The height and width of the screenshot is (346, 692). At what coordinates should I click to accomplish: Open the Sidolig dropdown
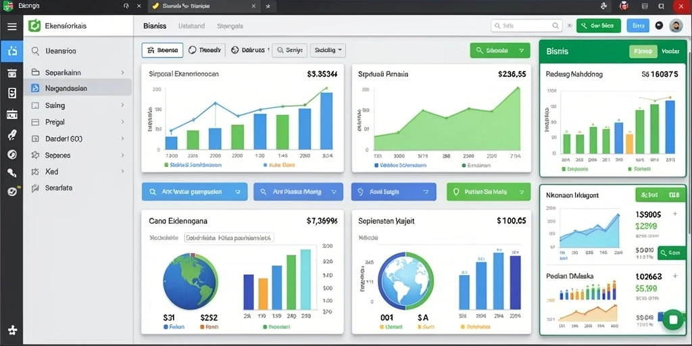point(328,50)
